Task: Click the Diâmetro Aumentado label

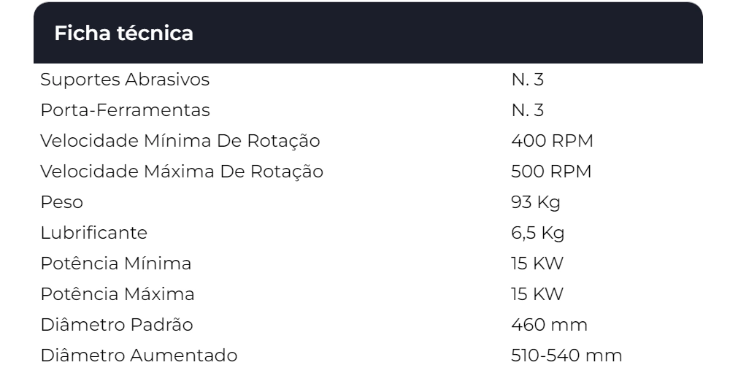Action: (x=139, y=356)
